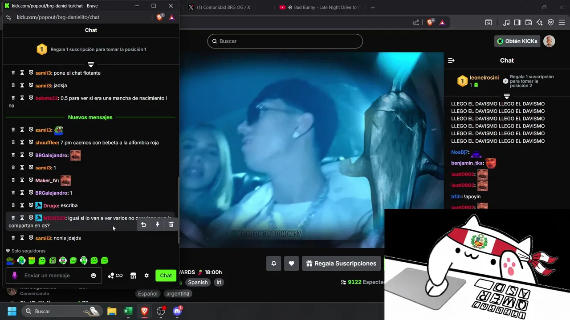
Task: Open emoji picker in message box
Action: (x=94, y=276)
